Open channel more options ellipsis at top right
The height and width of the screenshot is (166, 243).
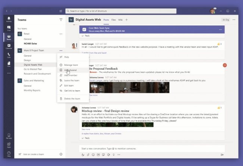(x=234, y=20)
